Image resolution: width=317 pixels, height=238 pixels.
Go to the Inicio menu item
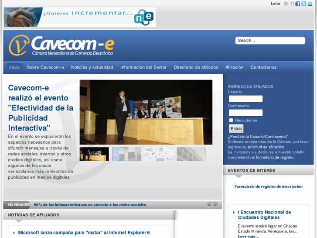(14, 67)
